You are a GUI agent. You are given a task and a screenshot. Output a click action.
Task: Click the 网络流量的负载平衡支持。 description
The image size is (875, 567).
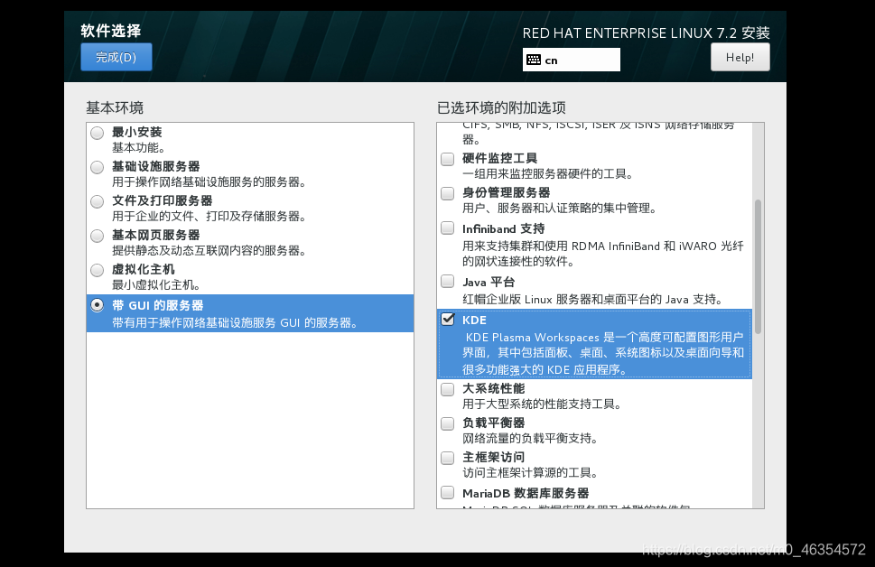pyautogui.click(x=530, y=438)
